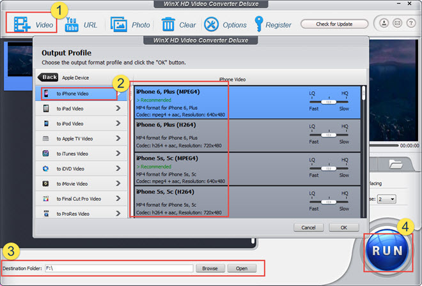Click the iPhone device icon

(46, 94)
